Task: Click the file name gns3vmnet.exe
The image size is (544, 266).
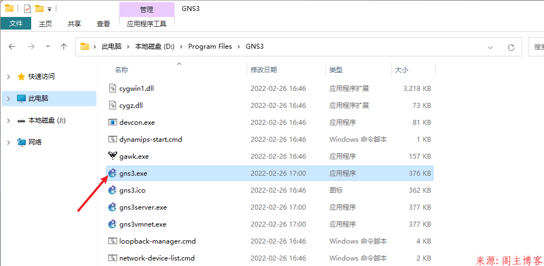Action: (x=143, y=224)
